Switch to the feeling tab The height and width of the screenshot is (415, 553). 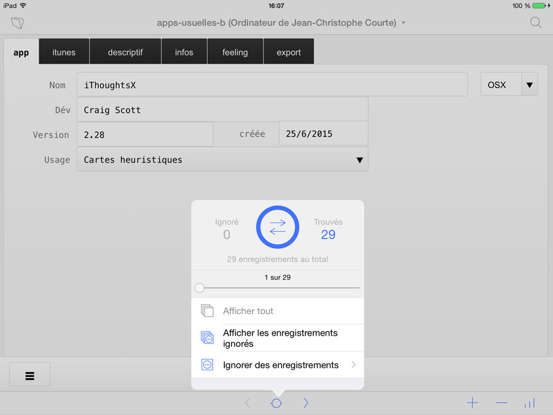[235, 52]
